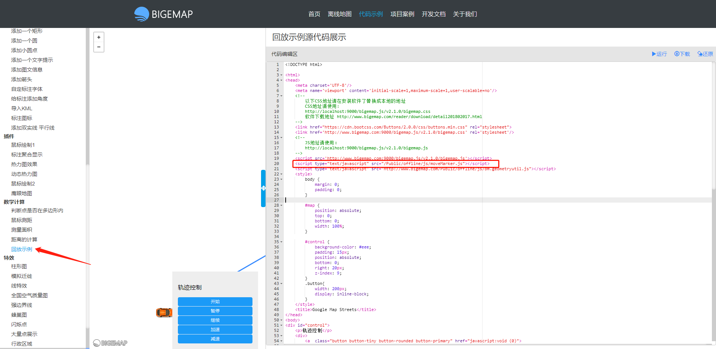Zoom out on the map with the minus control

click(98, 47)
